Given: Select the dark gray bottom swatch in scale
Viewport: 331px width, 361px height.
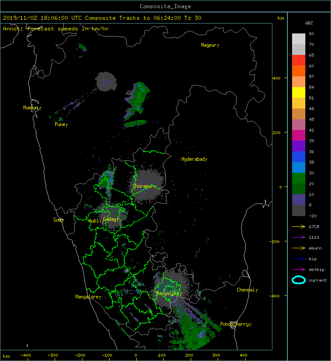Looking at the screenshot, I should tap(298, 210).
